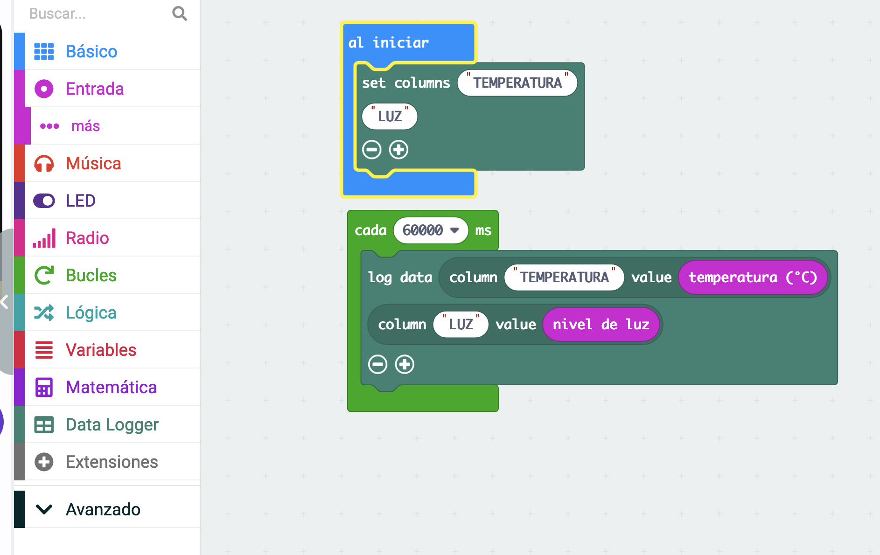Add another column to log data block

(405, 364)
